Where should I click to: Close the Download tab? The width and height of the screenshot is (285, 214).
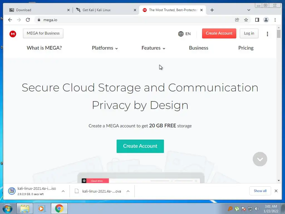pyautogui.click(x=68, y=10)
